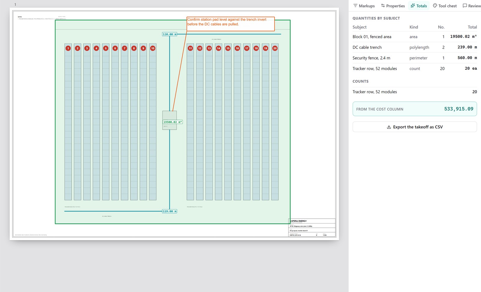Open the Tool chest tab
Screen dimensions: 481x292
click(x=445, y=6)
